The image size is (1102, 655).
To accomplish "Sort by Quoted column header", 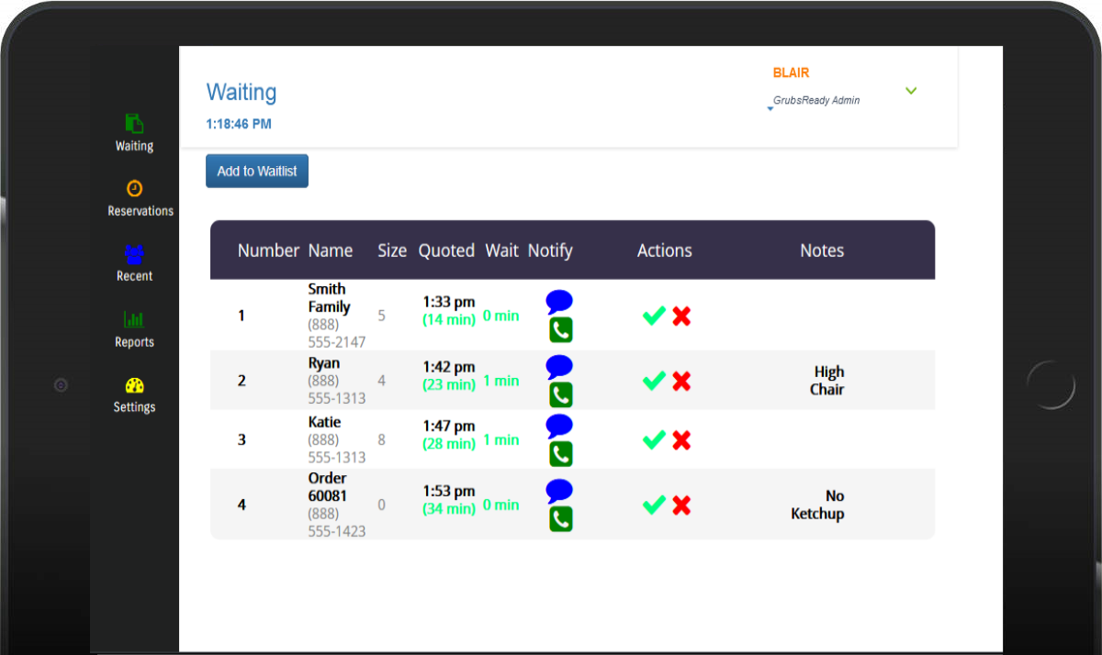I will pyautogui.click(x=446, y=250).
